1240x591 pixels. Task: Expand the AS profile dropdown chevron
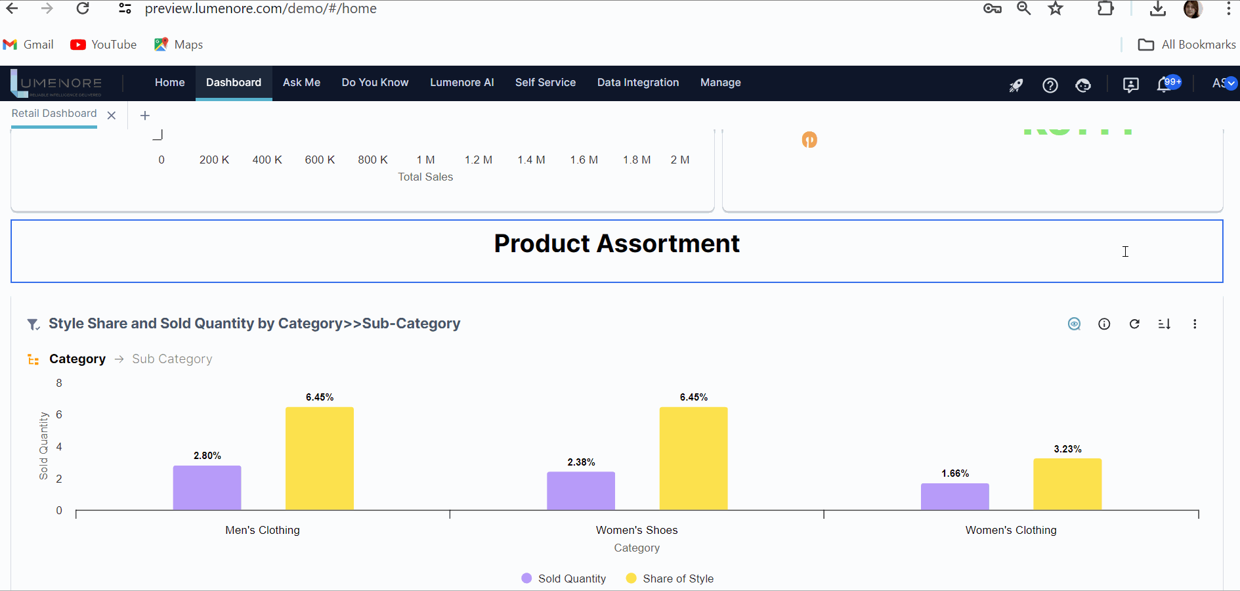pos(1232,84)
